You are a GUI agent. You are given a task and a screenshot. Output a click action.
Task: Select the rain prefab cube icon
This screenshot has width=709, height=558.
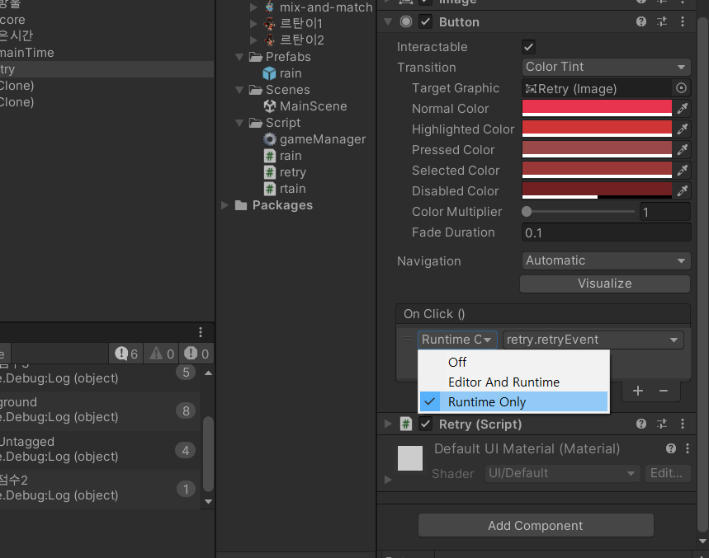[269, 73]
